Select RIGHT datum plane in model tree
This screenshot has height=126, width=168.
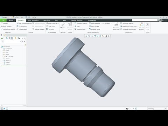pos(6,51)
